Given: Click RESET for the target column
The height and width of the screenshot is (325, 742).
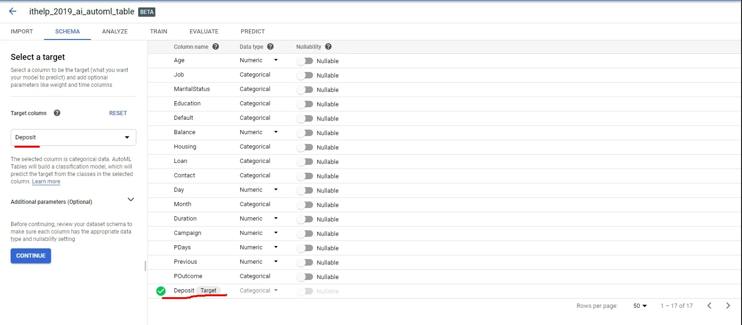Looking at the screenshot, I should [118, 113].
